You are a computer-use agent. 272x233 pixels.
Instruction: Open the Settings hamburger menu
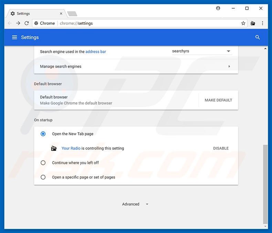coord(14,37)
